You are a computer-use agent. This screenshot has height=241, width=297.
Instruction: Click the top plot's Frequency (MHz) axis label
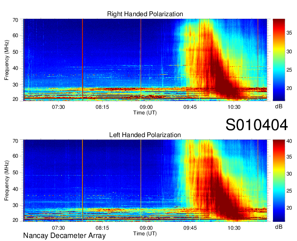(7, 60)
